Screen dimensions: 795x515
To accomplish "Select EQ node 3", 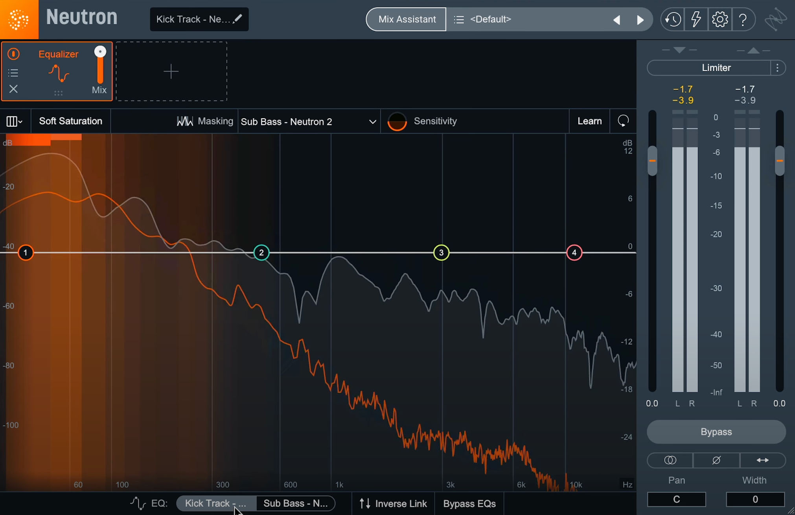I will click(x=441, y=252).
